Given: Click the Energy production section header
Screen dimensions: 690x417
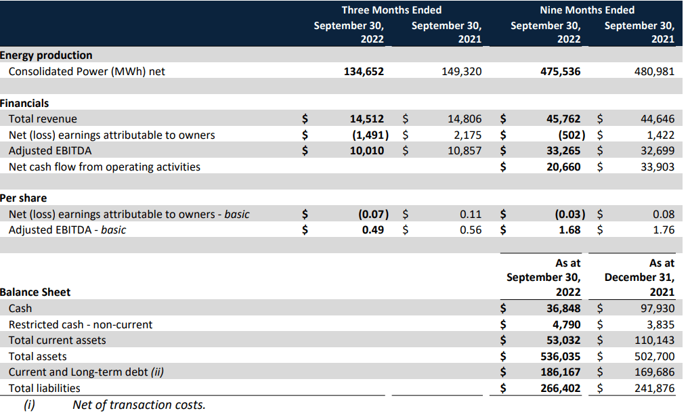Looking at the screenshot, I should coord(46,55).
